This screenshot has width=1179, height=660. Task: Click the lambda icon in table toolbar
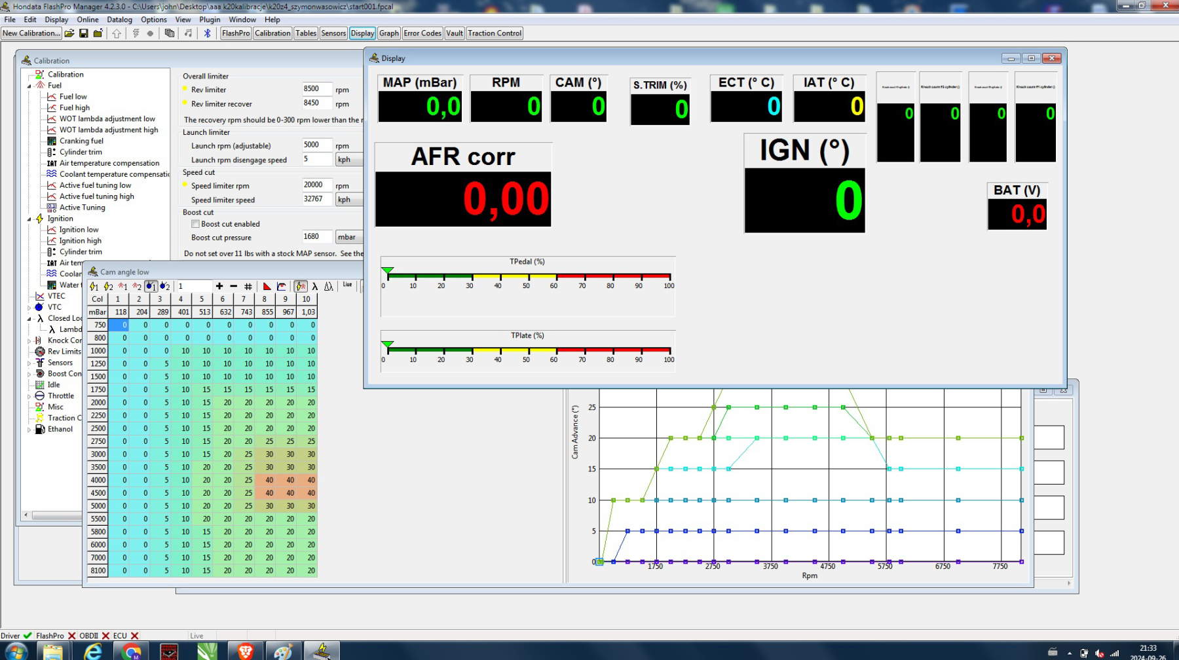point(315,286)
